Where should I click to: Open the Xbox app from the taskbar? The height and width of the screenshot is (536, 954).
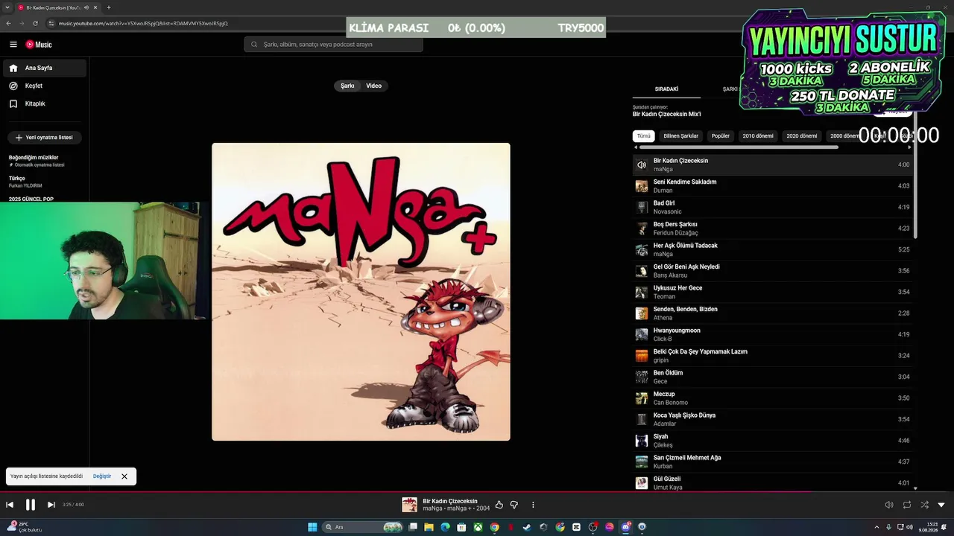(x=478, y=527)
